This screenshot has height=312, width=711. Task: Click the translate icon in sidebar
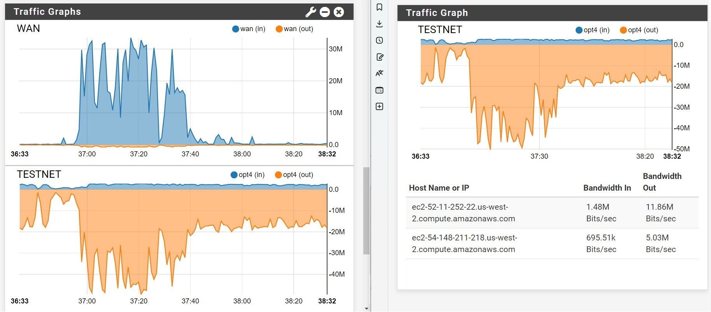click(380, 73)
